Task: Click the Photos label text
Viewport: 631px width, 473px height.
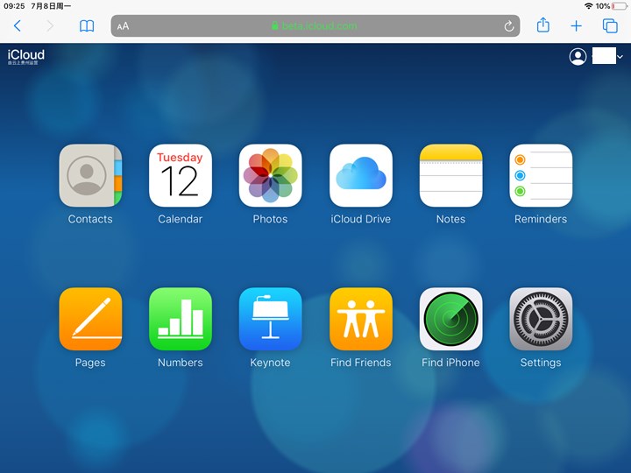Action: [x=271, y=219]
